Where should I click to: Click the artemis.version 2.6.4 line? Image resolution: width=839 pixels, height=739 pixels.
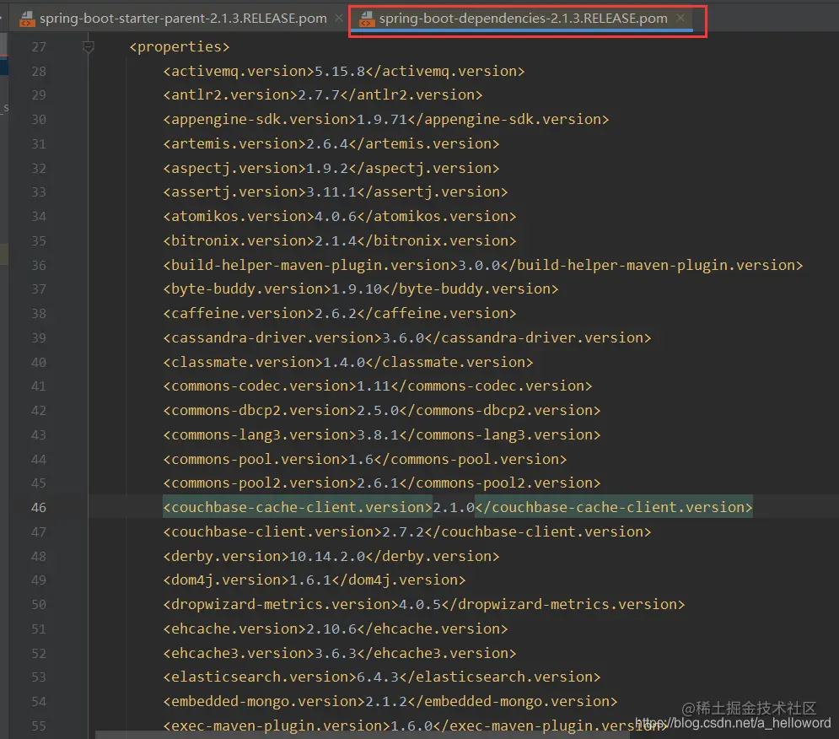(x=331, y=144)
